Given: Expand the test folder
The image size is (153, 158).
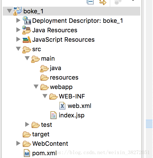Looking at the screenshot, I should click(27, 124).
